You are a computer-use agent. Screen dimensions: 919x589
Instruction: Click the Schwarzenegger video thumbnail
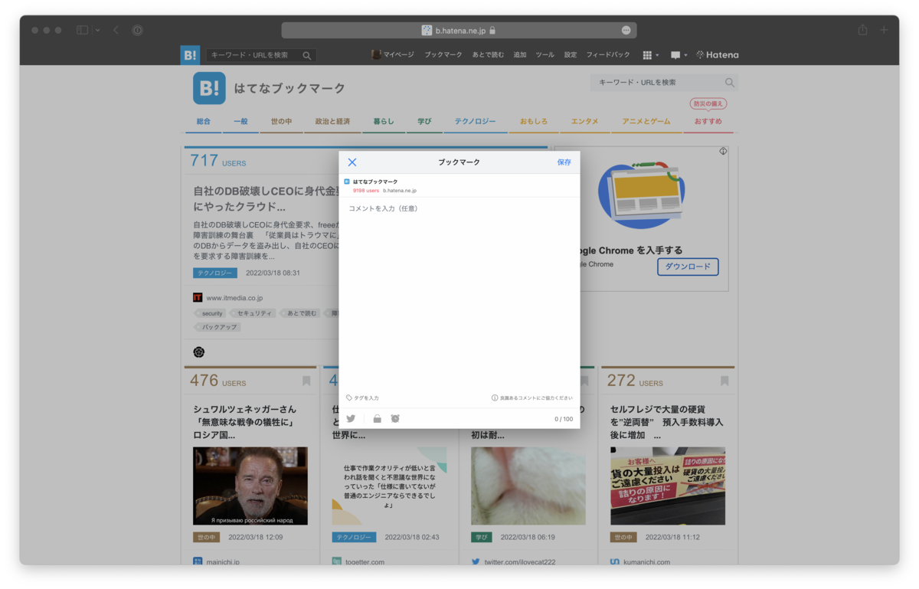tap(250, 486)
